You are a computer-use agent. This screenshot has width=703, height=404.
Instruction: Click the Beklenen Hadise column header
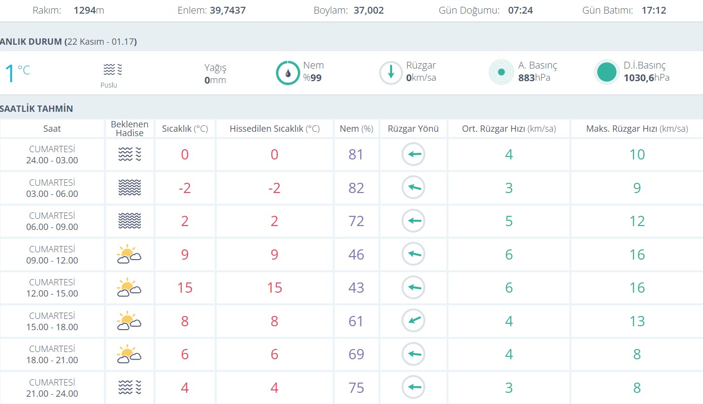[129, 129]
